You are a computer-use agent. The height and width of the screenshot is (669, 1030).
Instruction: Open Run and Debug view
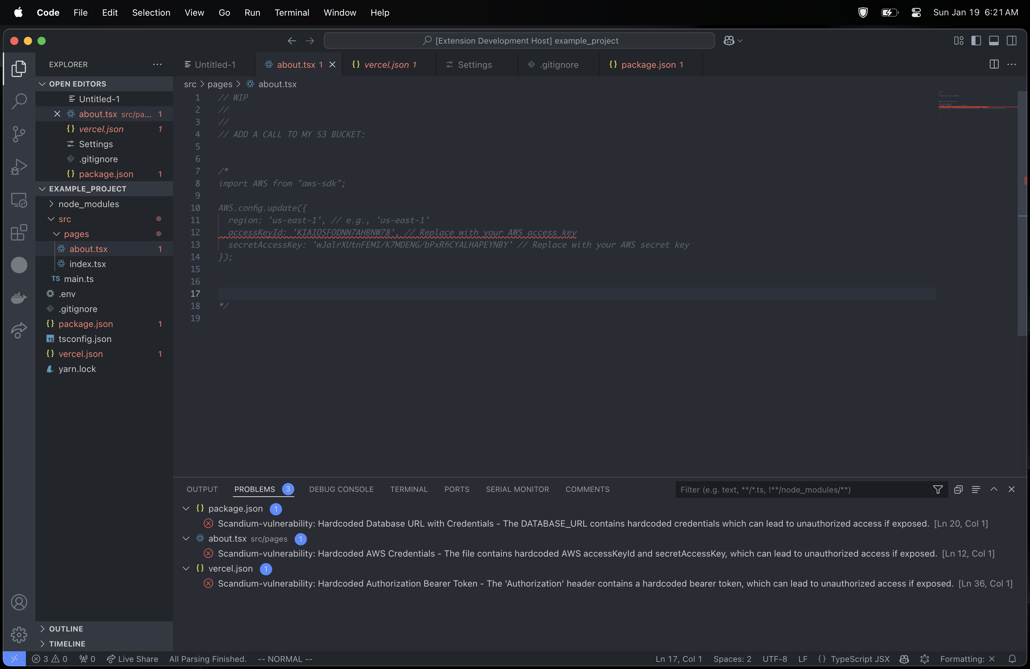19,167
